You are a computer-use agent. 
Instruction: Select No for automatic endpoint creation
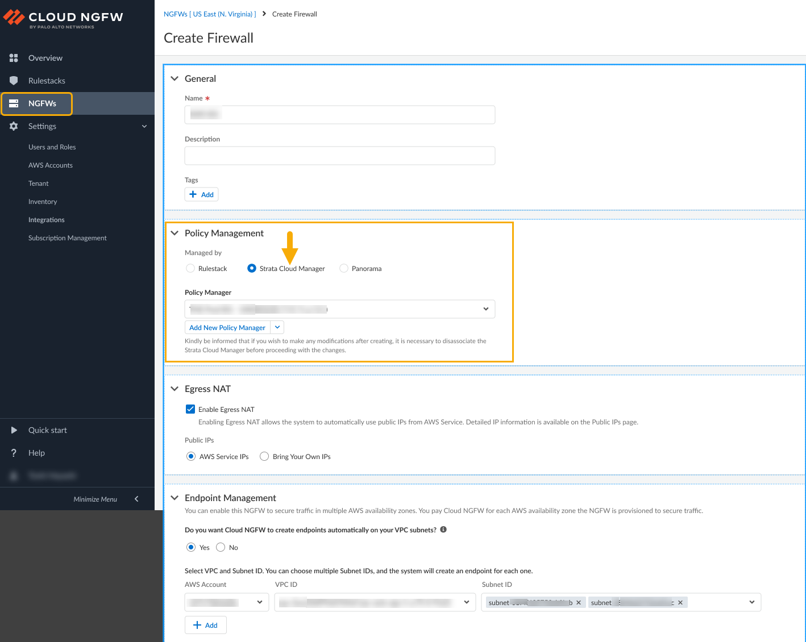[221, 547]
